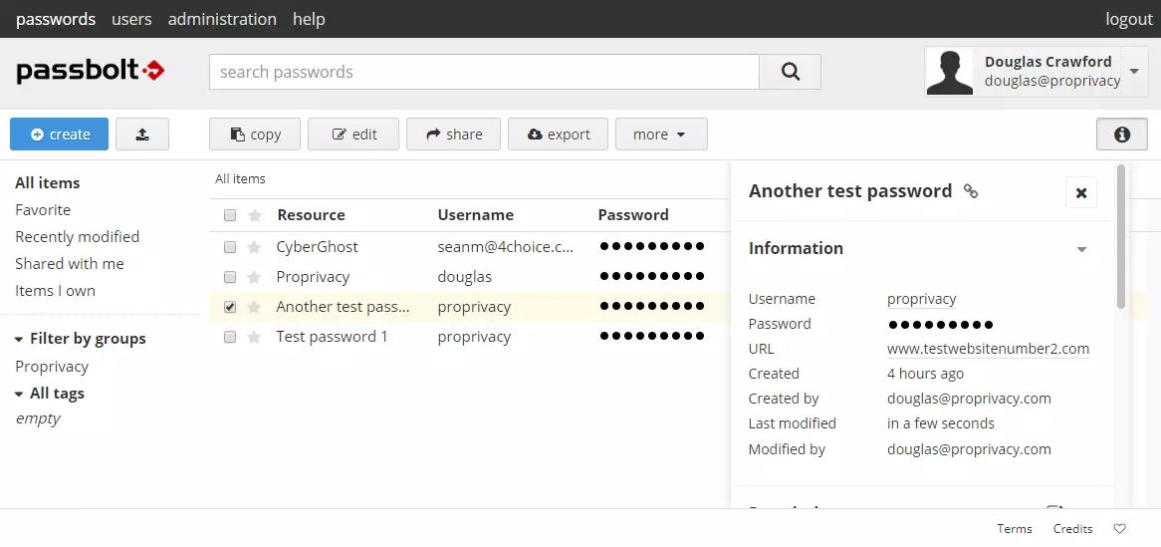Click All items breadcrumb above table
Image resolution: width=1161 pixels, height=547 pixels.
tap(240, 178)
